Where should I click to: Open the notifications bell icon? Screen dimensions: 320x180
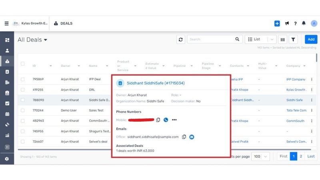304,24
